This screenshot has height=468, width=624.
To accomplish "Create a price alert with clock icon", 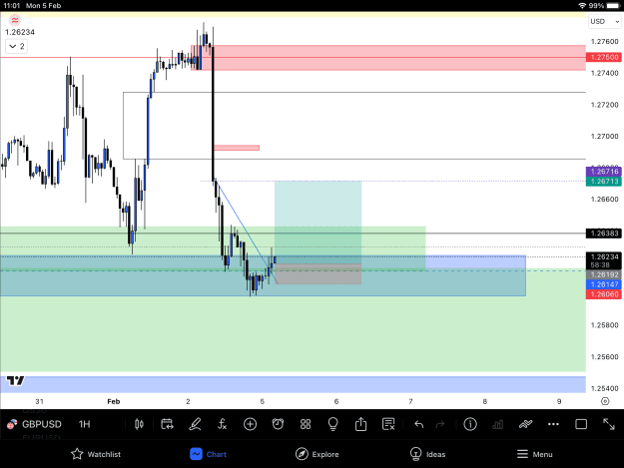I will click(278, 424).
